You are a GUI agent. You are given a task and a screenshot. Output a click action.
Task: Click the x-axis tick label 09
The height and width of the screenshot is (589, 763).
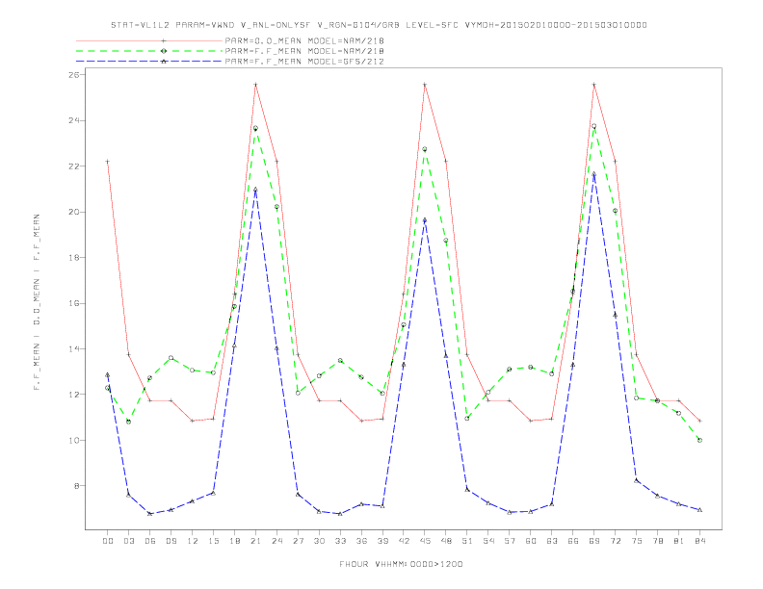(x=171, y=541)
